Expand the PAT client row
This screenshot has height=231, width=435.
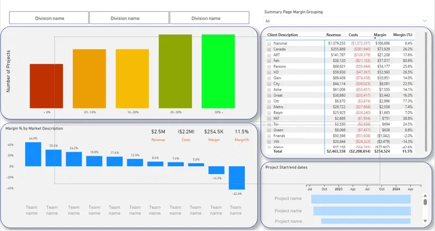coord(269,118)
